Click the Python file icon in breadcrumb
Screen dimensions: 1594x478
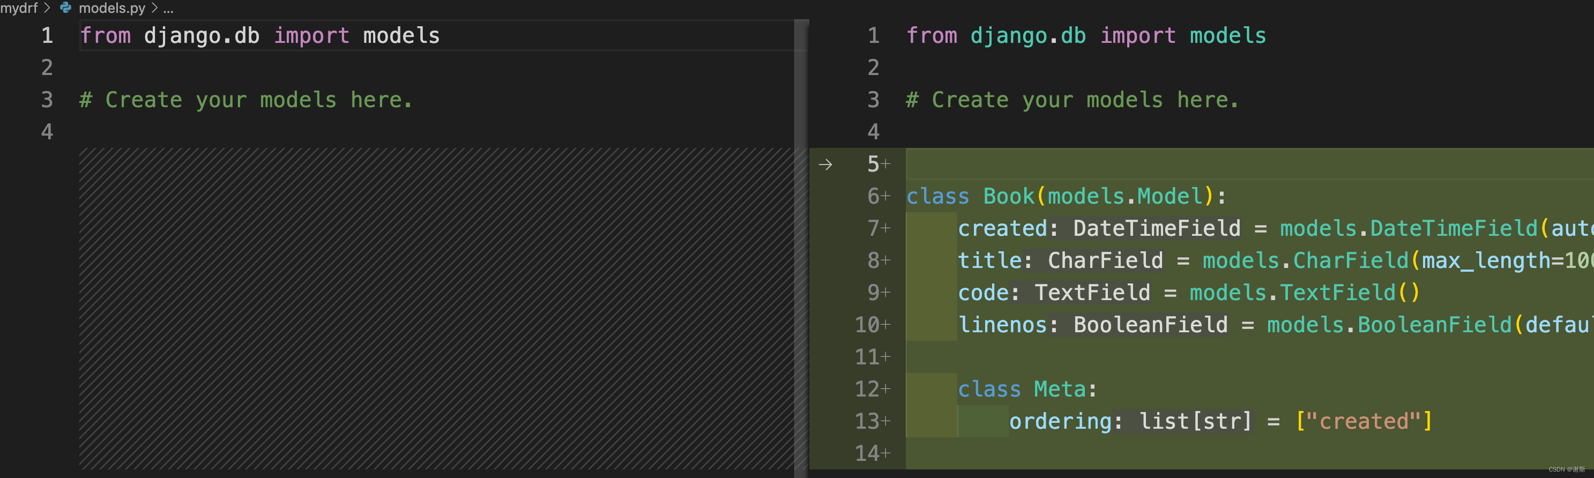click(x=65, y=8)
